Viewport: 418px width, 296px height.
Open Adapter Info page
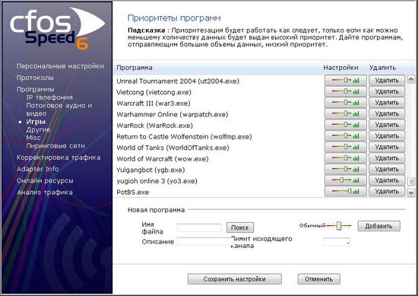[37, 169]
